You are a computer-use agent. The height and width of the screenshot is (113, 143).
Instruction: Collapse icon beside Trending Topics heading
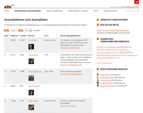98,39
